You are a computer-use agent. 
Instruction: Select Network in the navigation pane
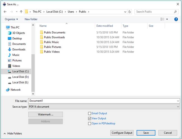[x=15, y=90]
